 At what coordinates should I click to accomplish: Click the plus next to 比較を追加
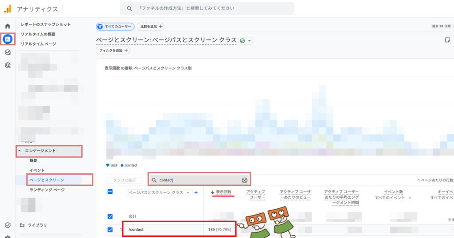coord(160,26)
